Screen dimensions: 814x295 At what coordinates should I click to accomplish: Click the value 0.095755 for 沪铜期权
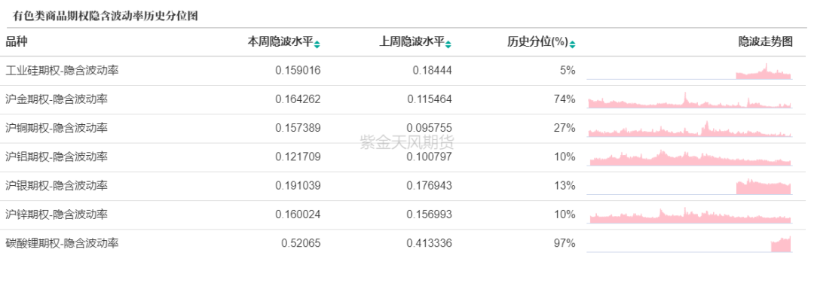tap(430, 128)
